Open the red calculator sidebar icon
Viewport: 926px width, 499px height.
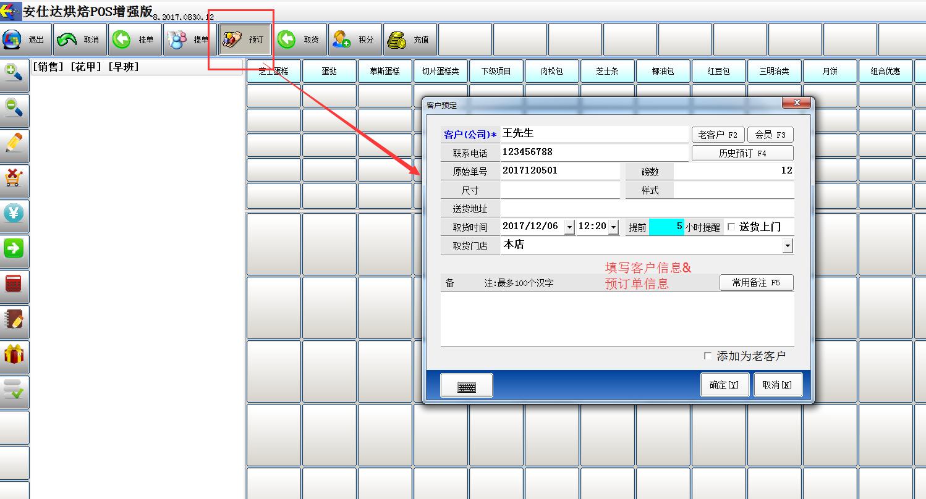pos(14,286)
